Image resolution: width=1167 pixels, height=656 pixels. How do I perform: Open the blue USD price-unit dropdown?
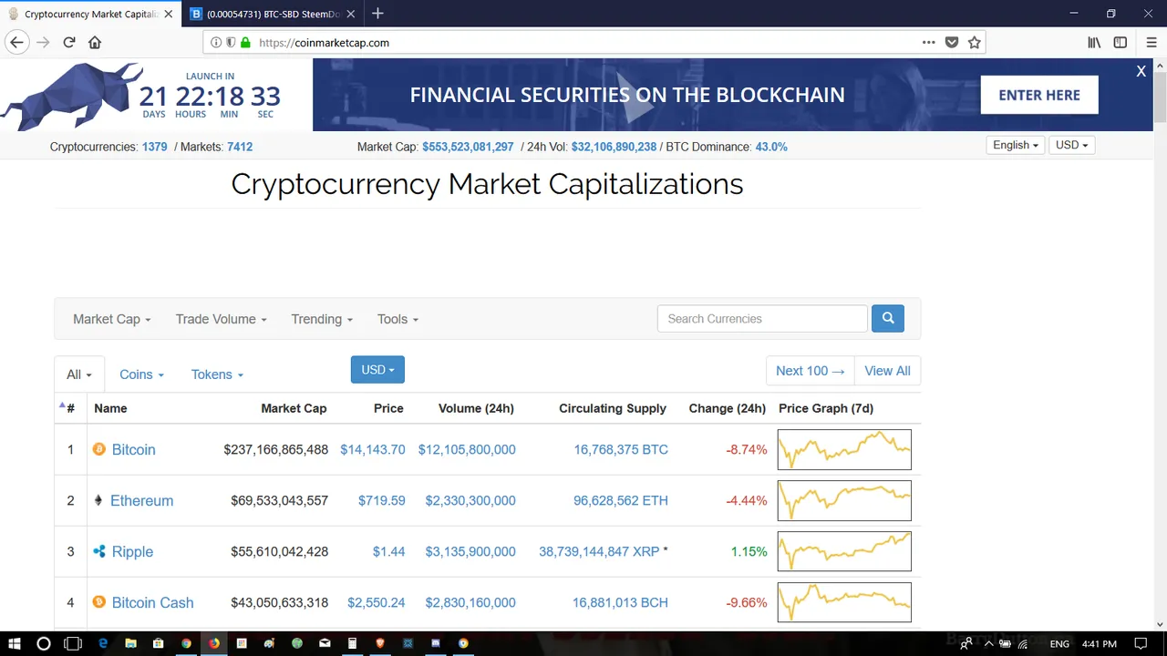pos(377,369)
